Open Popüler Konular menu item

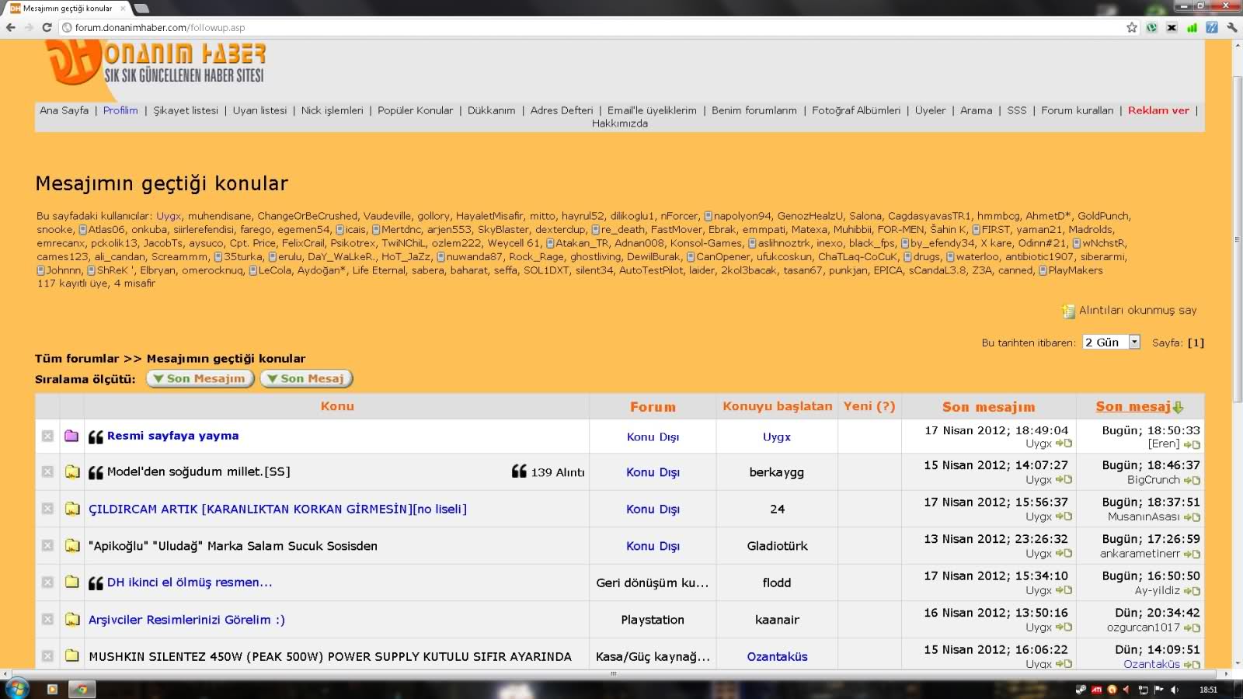pos(415,110)
